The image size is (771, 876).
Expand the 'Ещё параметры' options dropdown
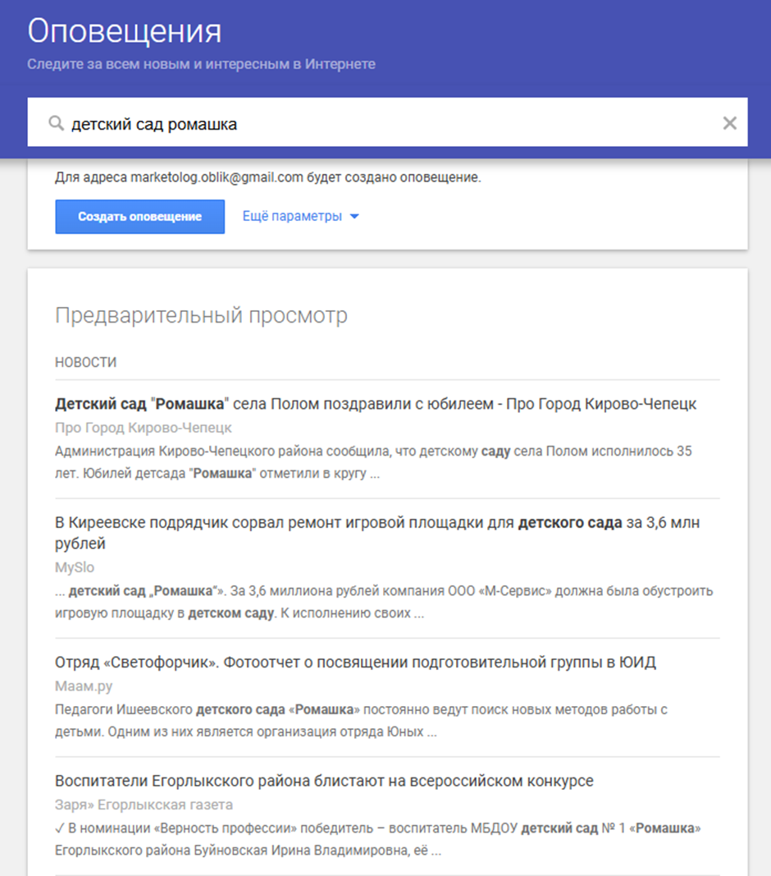coord(301,217)
